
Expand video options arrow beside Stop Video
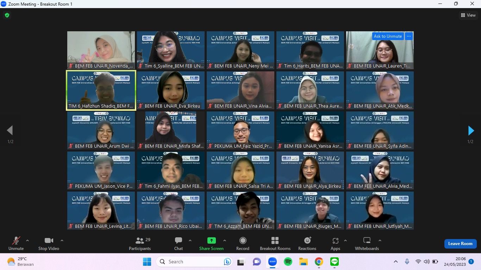(62, 241)
